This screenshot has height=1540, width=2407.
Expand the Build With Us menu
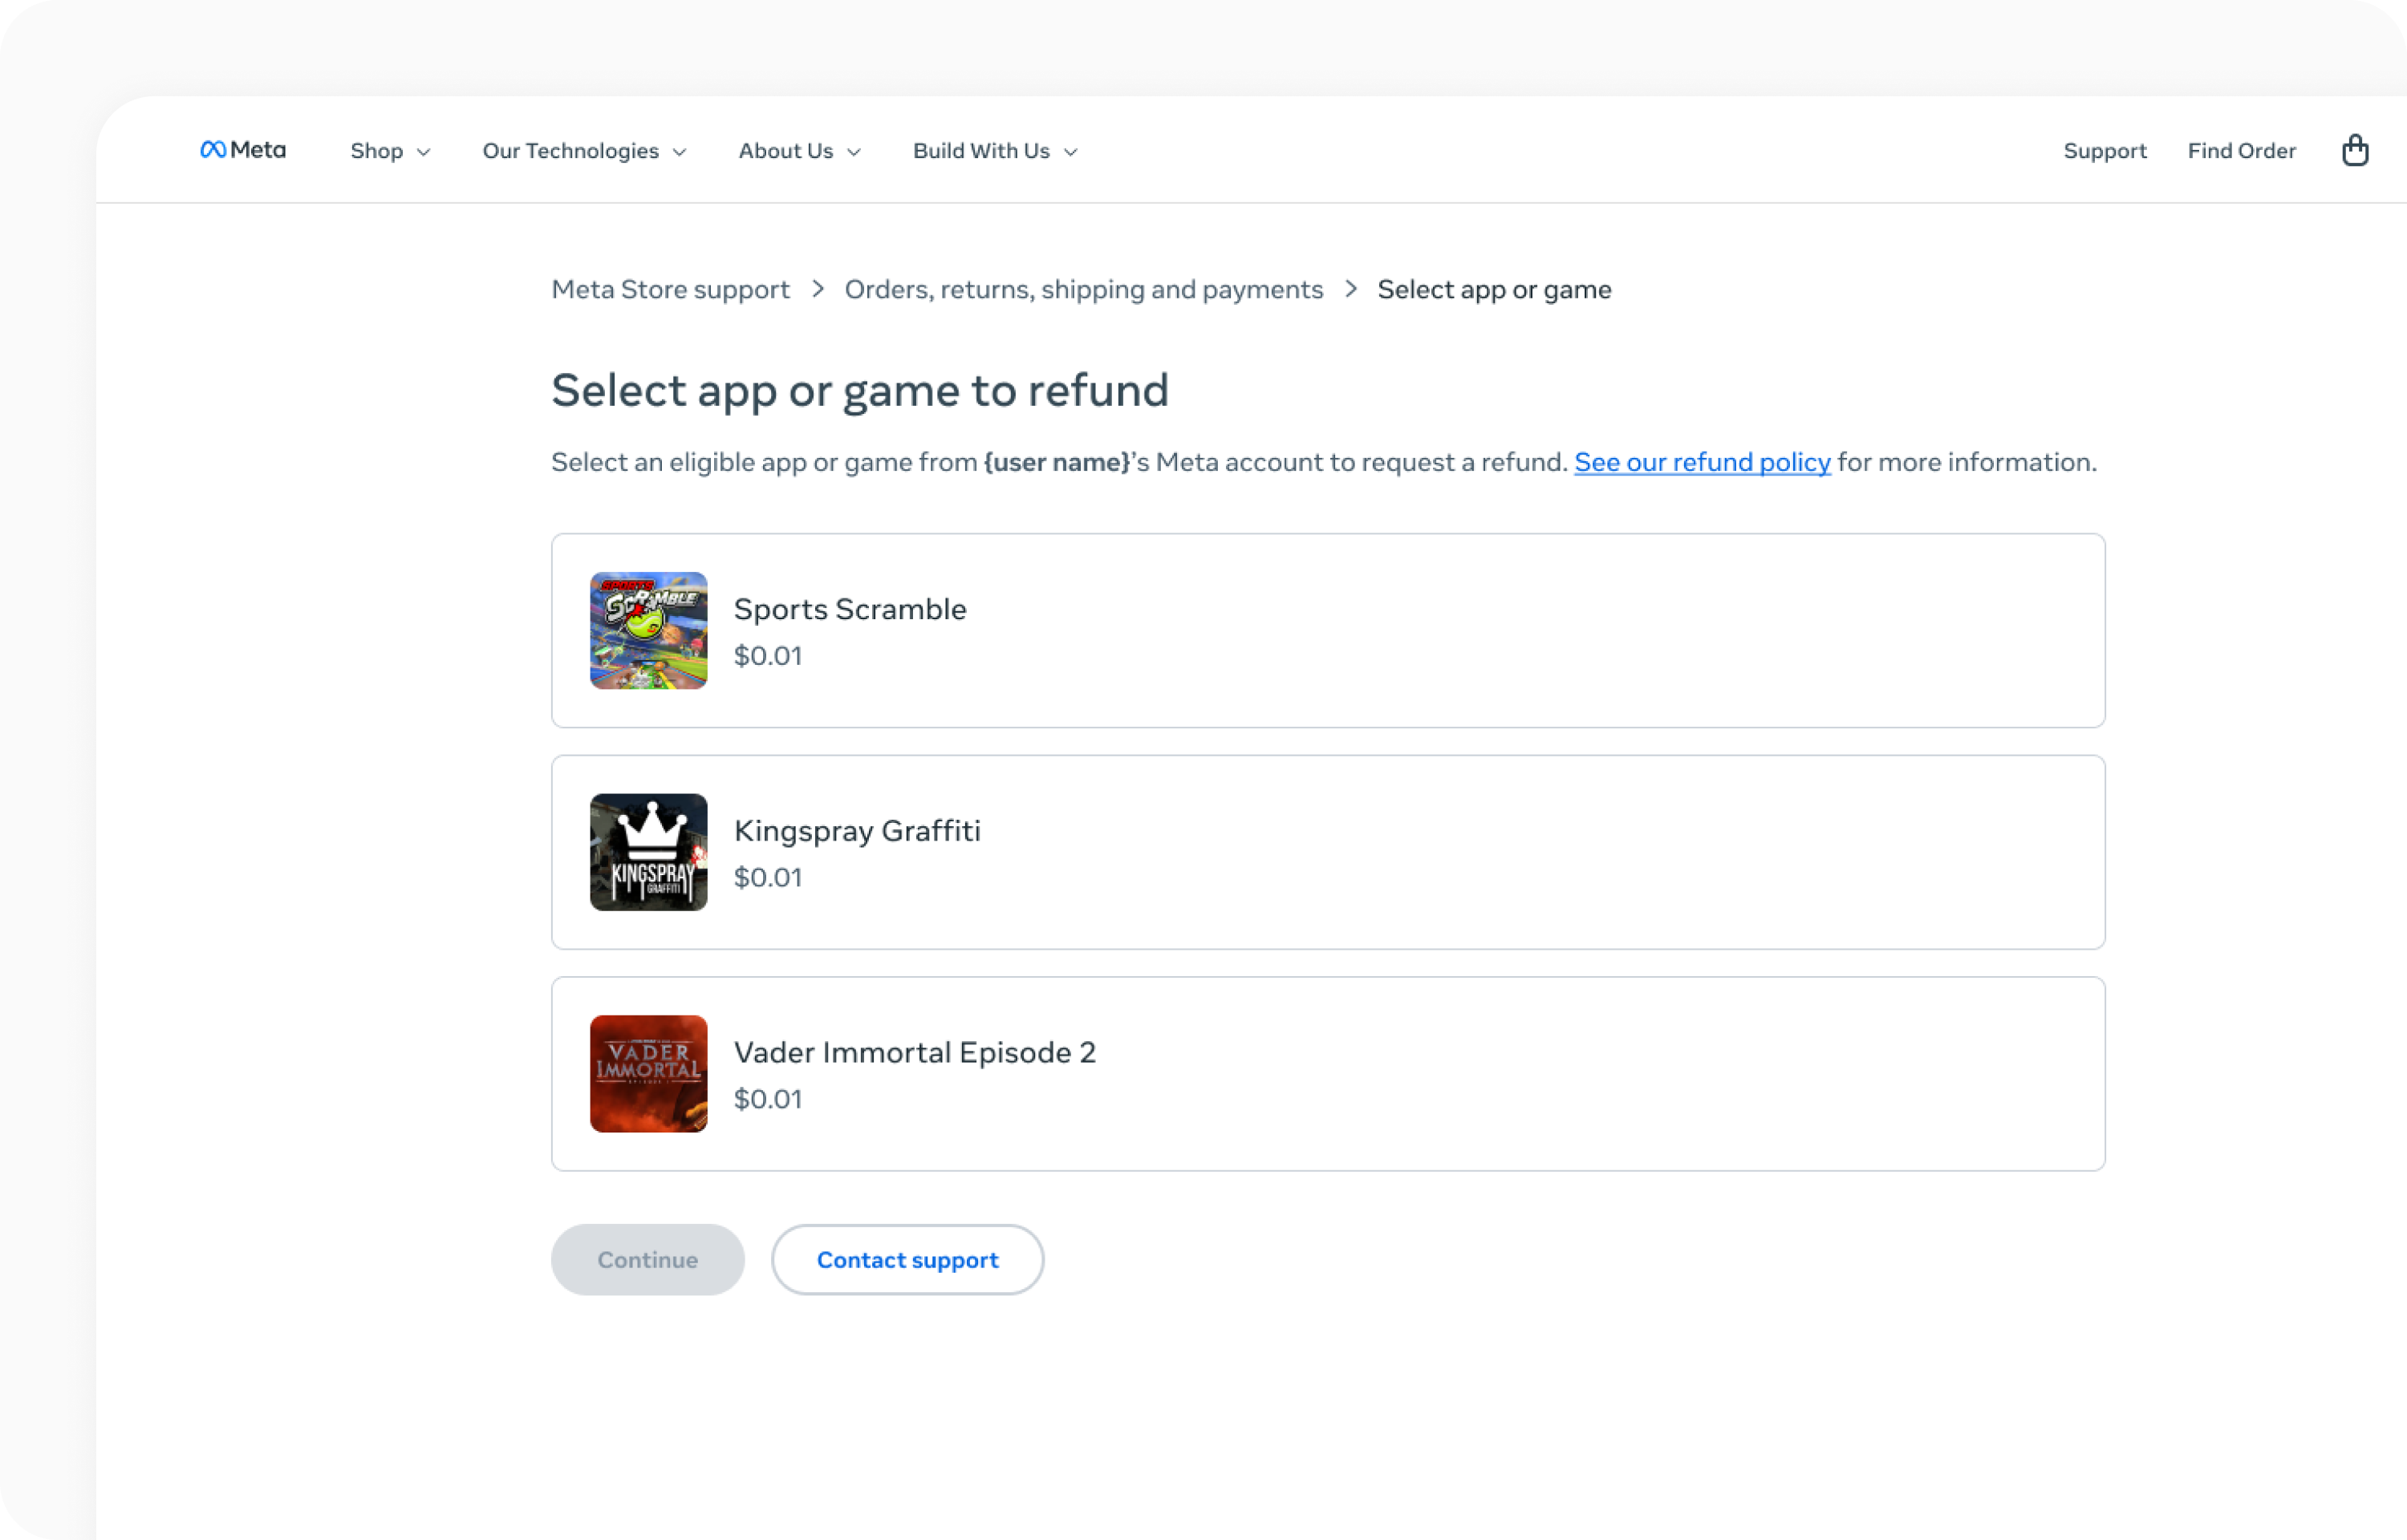pos(995,151)
